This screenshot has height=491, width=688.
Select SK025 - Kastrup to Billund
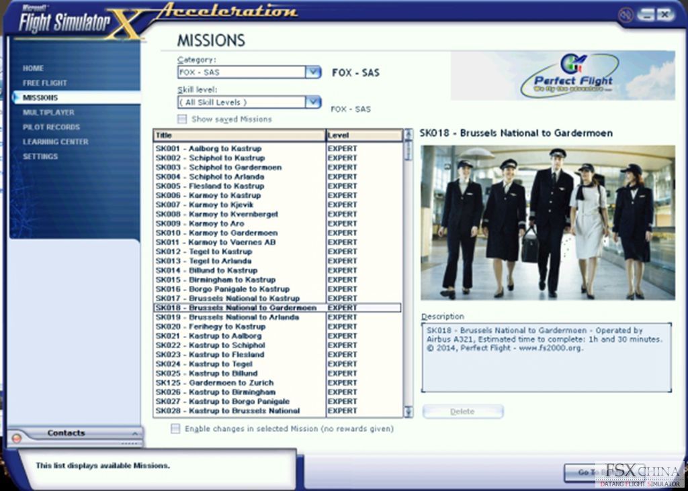[277, 373]
